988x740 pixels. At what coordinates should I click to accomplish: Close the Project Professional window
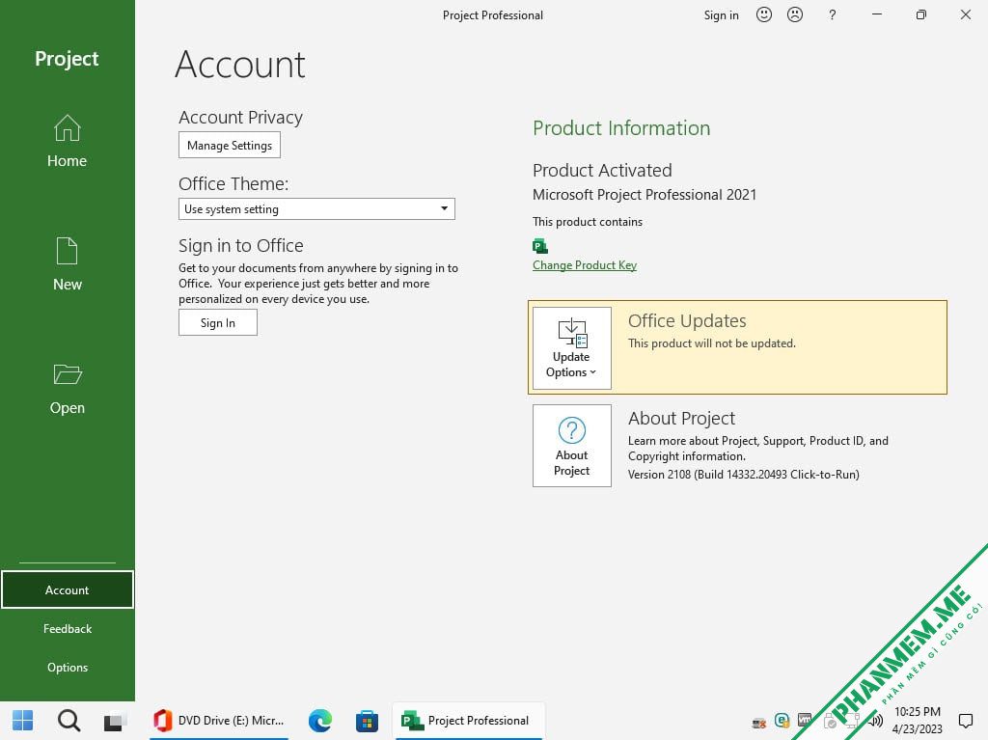coord(965,14)
